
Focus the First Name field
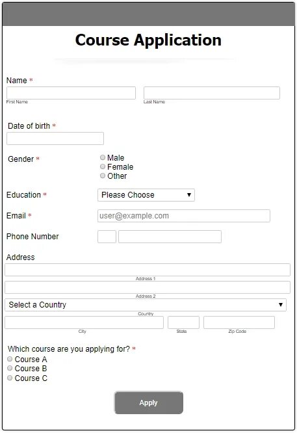(x=71, y=93)
